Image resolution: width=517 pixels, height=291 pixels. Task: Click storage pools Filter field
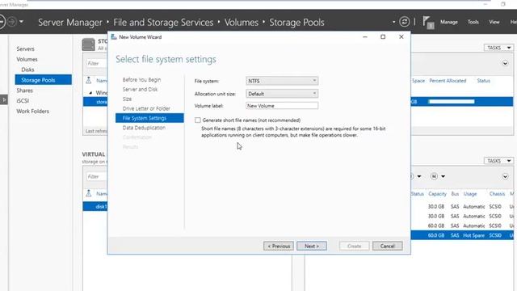point(97,63)
